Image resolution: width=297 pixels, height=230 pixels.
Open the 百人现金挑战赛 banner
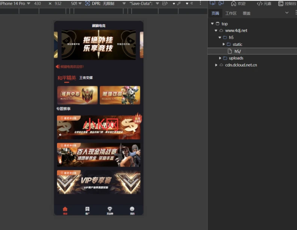[x=99, y=155]
